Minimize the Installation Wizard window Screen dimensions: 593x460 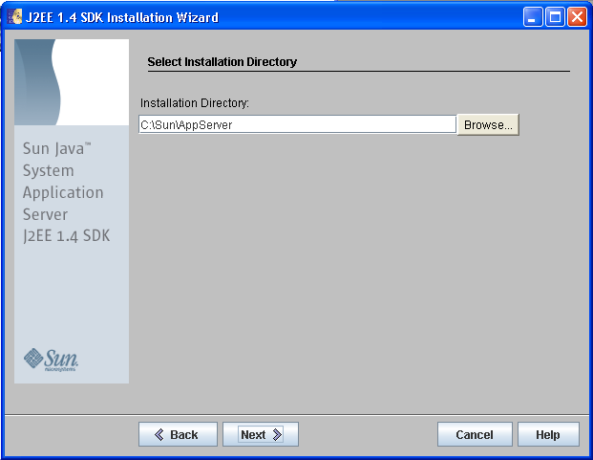tap(533, 17)
